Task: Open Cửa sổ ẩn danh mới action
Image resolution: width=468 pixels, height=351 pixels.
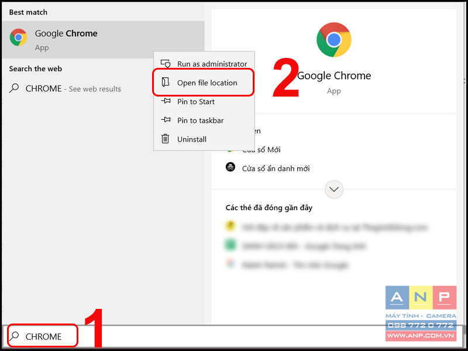Action: point(276,168)
